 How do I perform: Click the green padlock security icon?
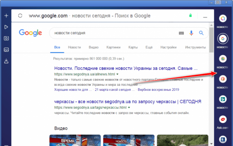click(x=190, y=15)
